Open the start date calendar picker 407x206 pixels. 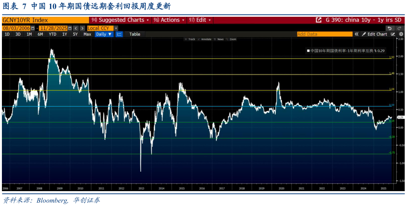pos(32,28)
